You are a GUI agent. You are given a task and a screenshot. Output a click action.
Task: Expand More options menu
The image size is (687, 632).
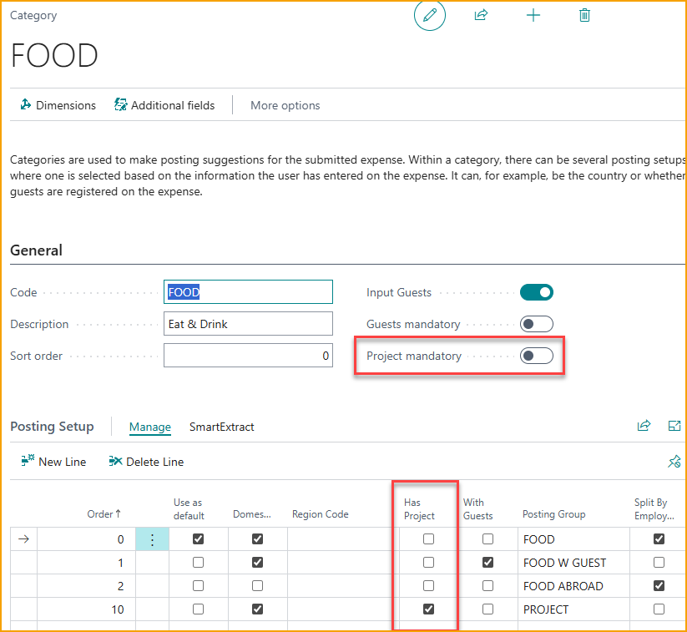tap(285, 105)
